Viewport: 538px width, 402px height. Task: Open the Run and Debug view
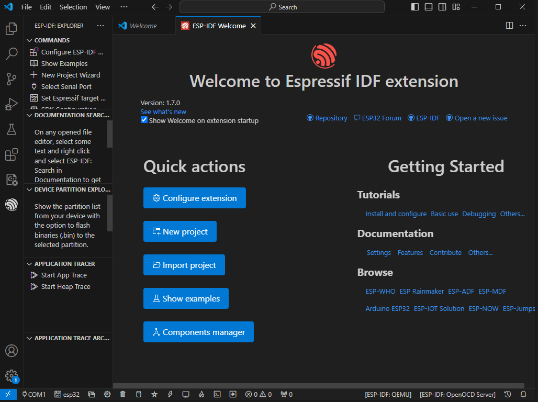[12, 104]
